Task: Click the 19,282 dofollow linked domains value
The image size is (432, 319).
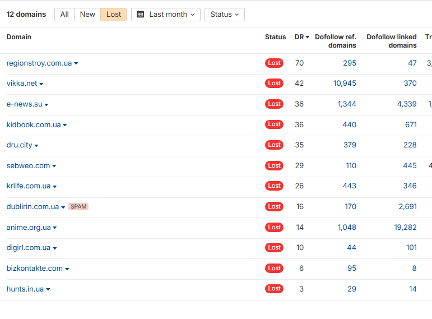Action: [405, 227]
